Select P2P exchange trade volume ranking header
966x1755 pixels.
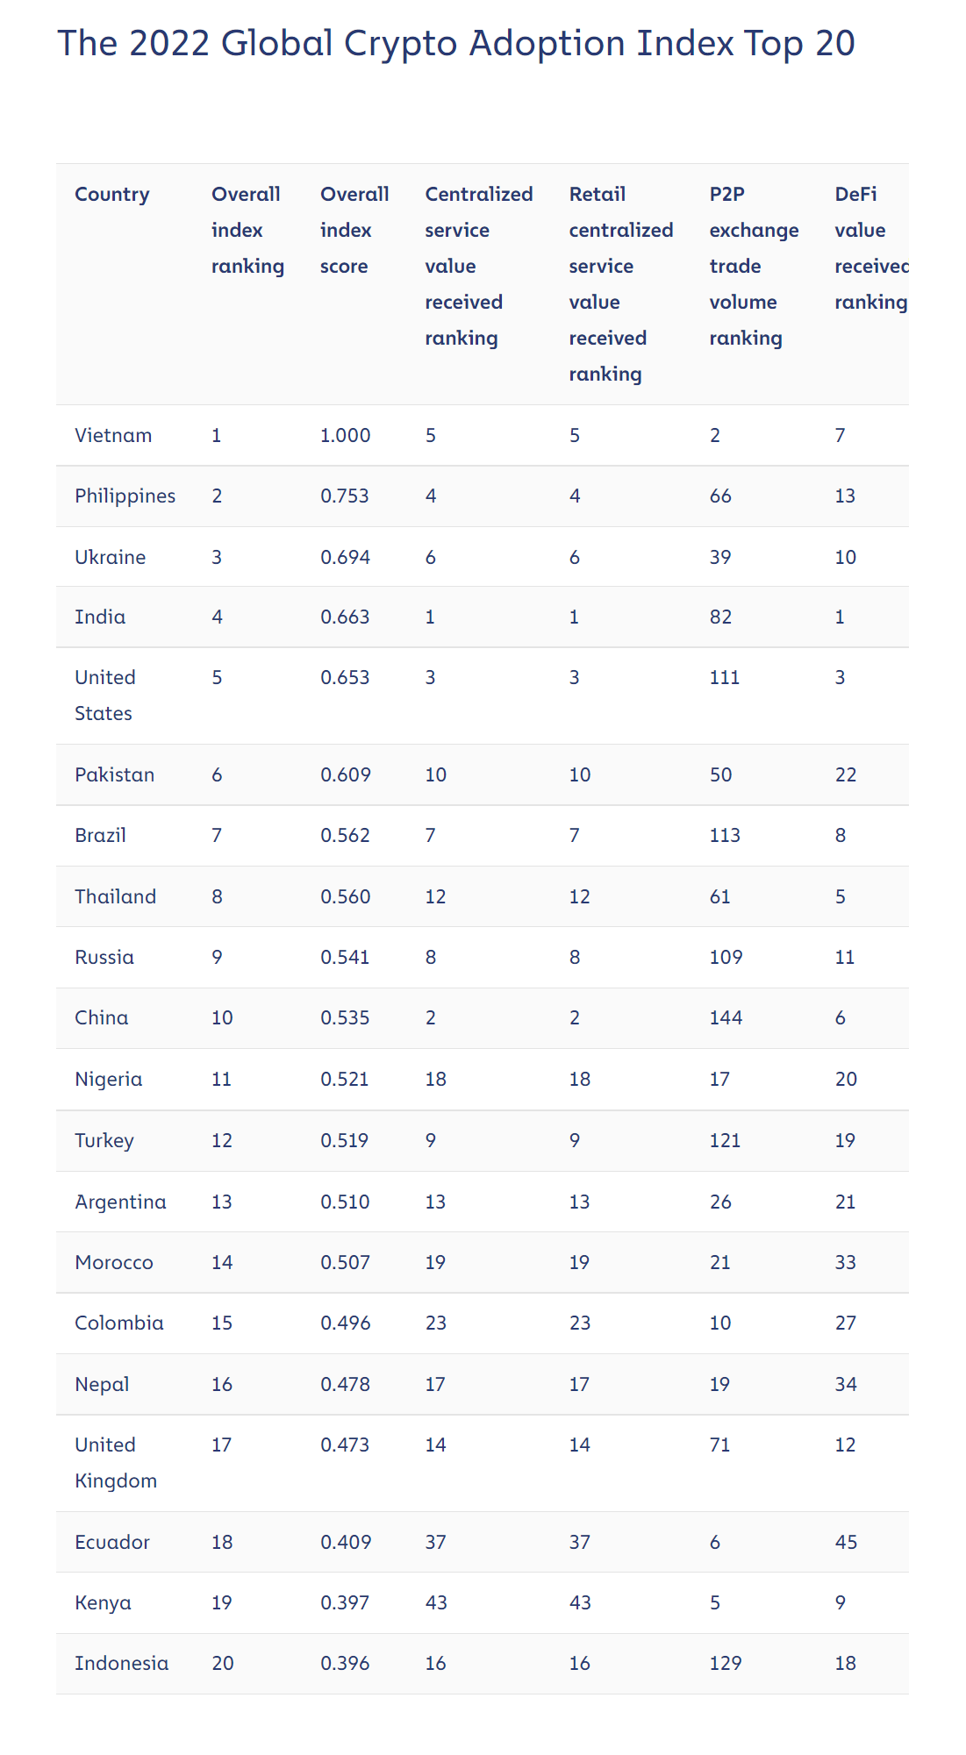pyautogui.click(x=754, y=267)
